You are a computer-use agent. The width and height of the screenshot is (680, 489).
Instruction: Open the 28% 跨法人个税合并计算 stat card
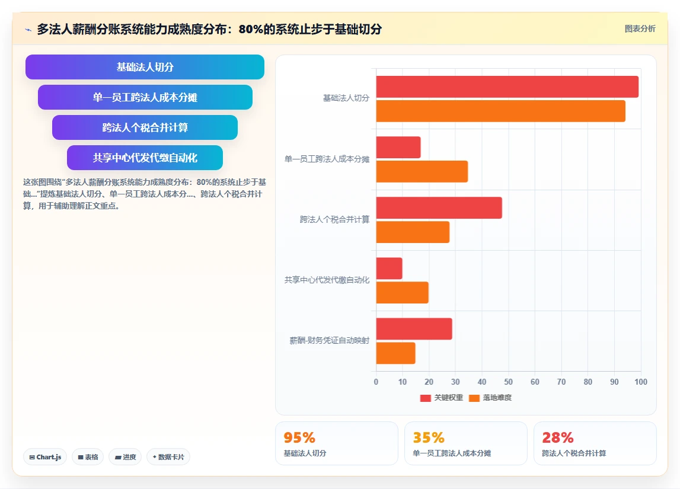tap(595, 443)
